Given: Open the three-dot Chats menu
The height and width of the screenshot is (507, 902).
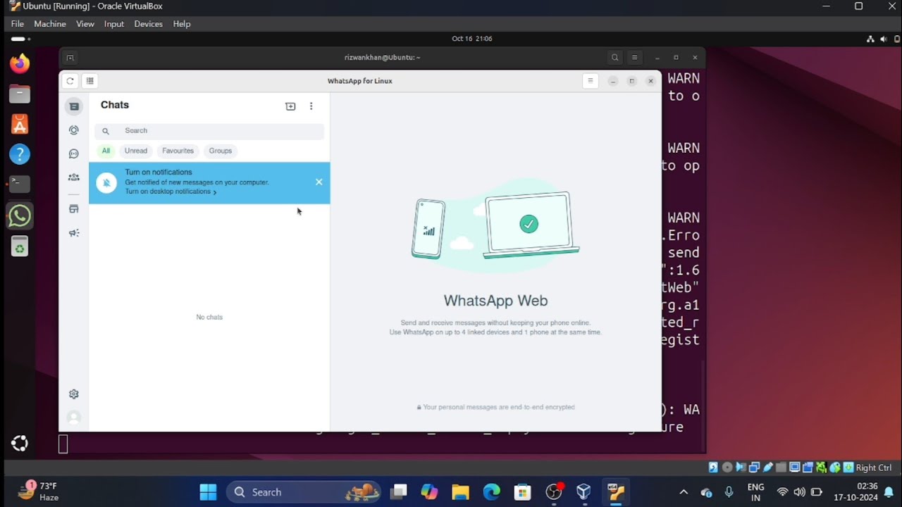Looking at the screenshot, I should pos(311,106).
